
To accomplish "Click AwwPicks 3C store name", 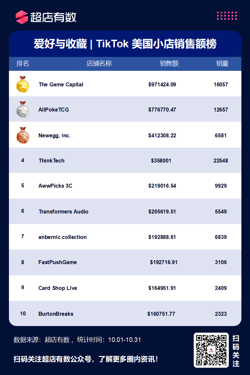I will pyautogui.click(x=55, y=186).
